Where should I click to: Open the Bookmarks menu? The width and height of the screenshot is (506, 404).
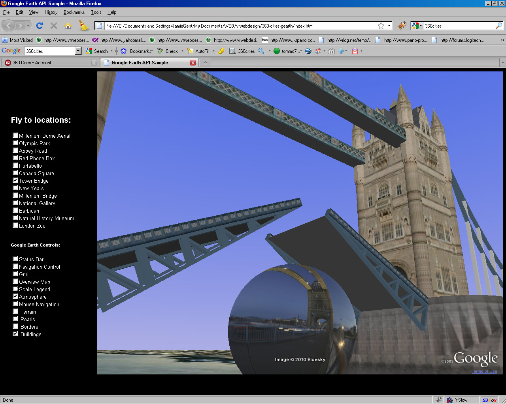click(x=74, y=12)
